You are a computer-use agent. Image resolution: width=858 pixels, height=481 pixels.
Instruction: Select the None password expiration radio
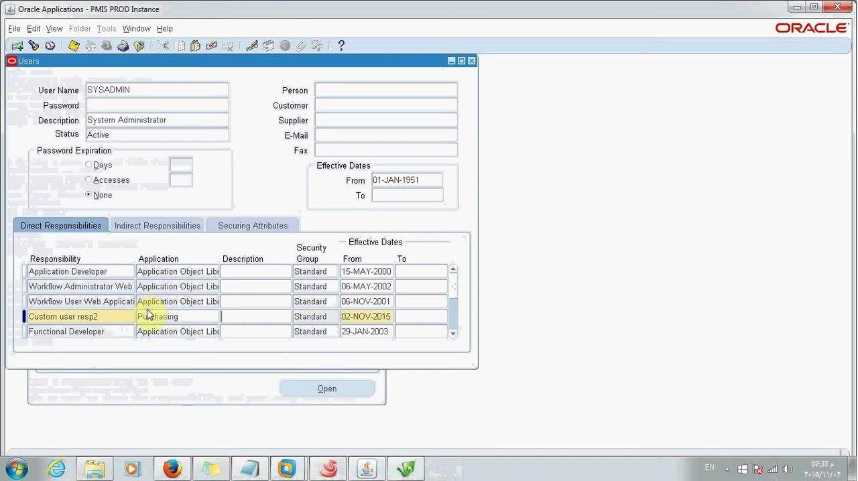88,194
